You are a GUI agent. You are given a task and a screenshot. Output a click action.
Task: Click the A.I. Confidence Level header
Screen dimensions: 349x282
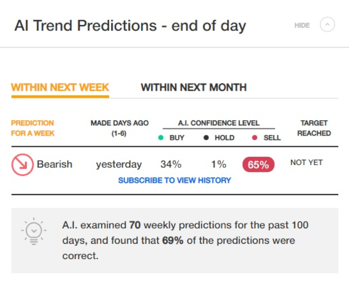pyautogui.click(x=219, y=123)
